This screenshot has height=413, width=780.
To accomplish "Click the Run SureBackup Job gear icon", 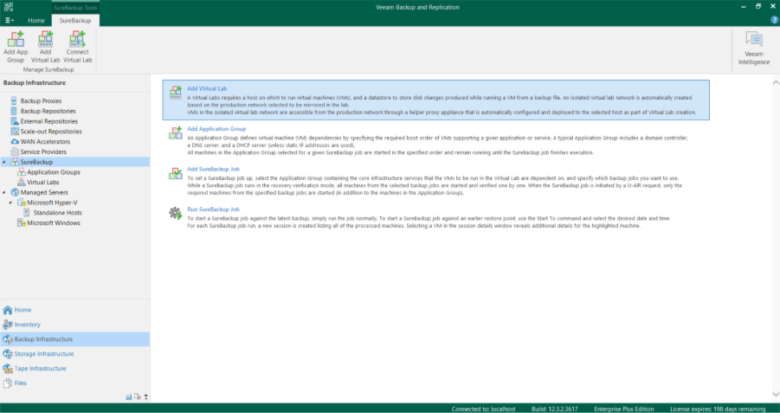I will pos(175,212).
